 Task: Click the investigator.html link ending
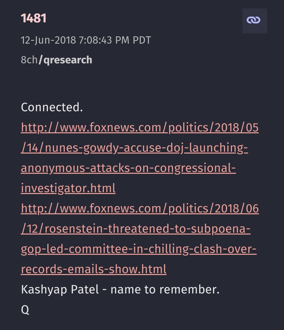(x=68, y=188)
